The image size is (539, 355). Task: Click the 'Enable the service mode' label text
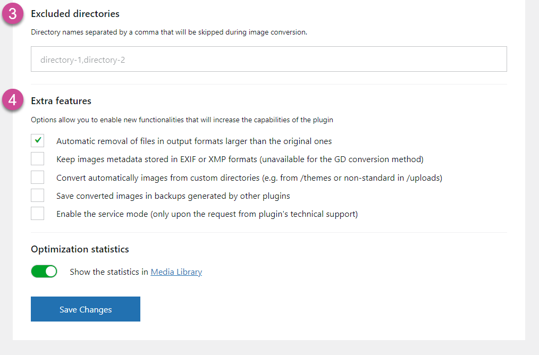pos(207,214)
